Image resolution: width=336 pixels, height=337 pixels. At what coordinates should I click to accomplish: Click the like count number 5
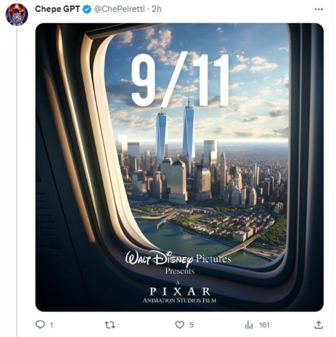192,325
